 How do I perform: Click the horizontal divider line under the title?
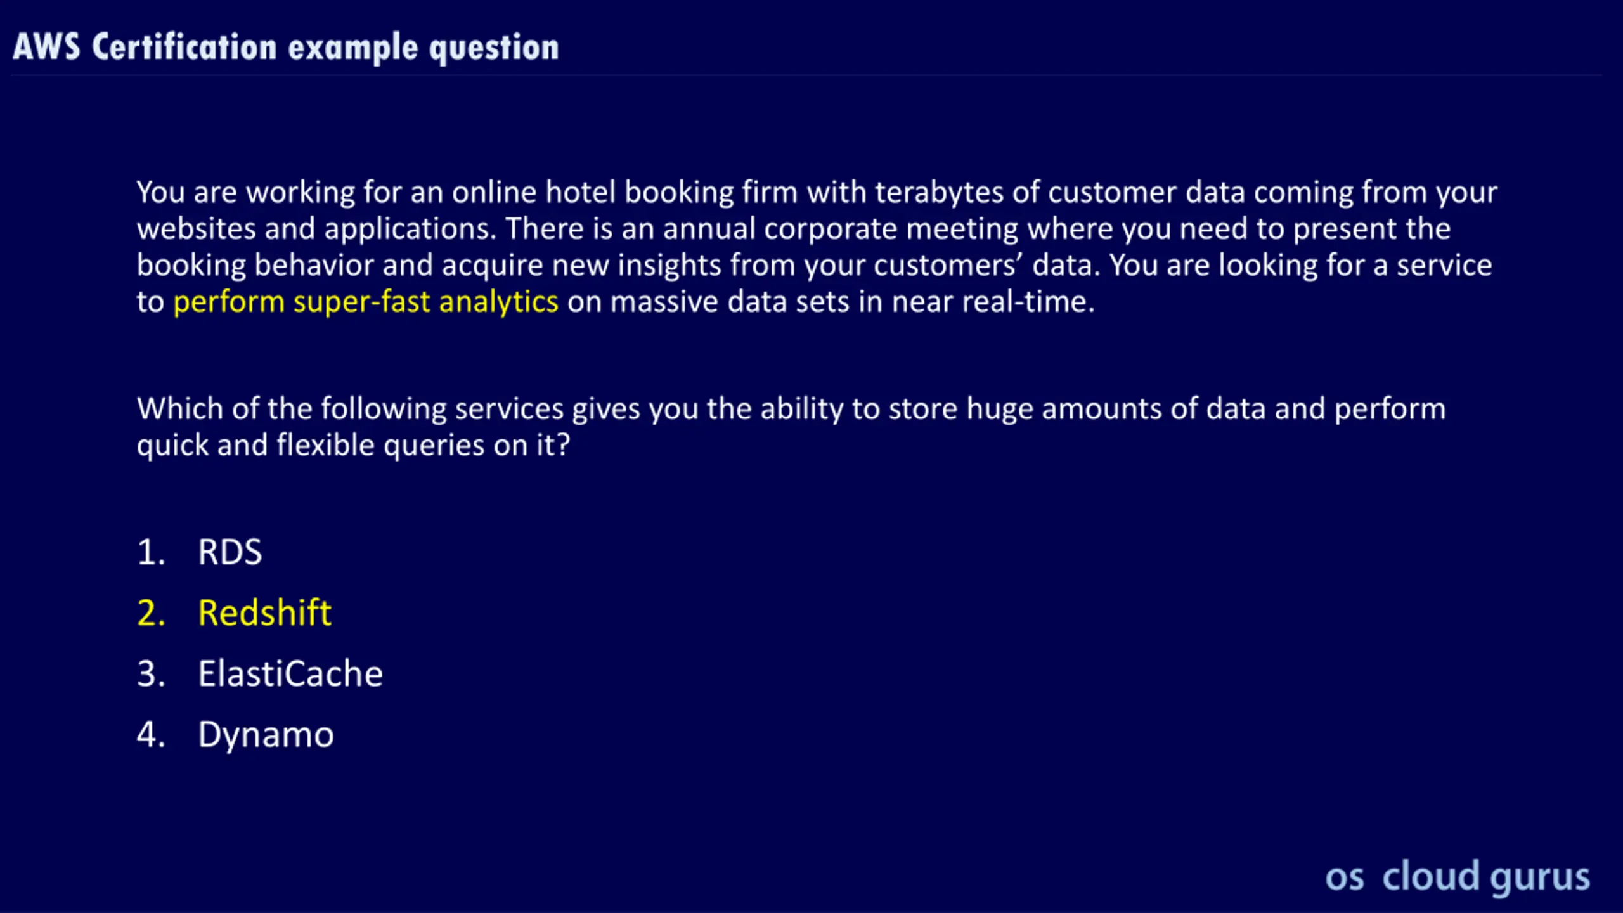click(806, 75)
